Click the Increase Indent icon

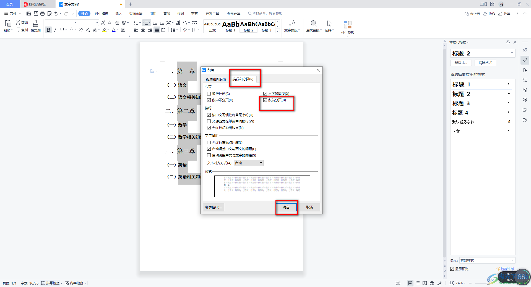162,23
